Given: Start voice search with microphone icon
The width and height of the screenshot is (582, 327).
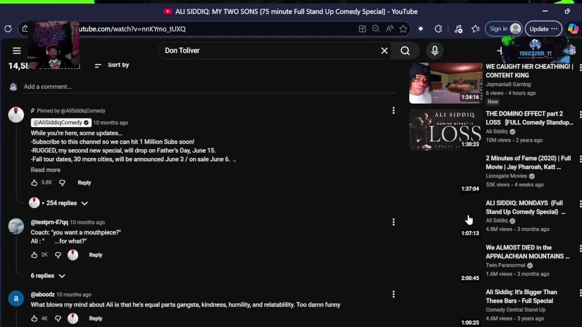Looking at the screenshot, I should point(435,50).
